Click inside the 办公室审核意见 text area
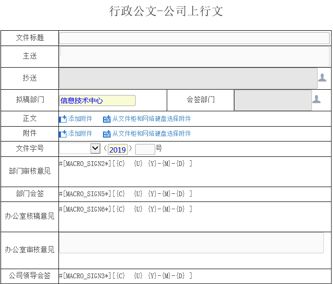Image resolution: width=333 pixels, height=284 pixels. coord(191,243)
